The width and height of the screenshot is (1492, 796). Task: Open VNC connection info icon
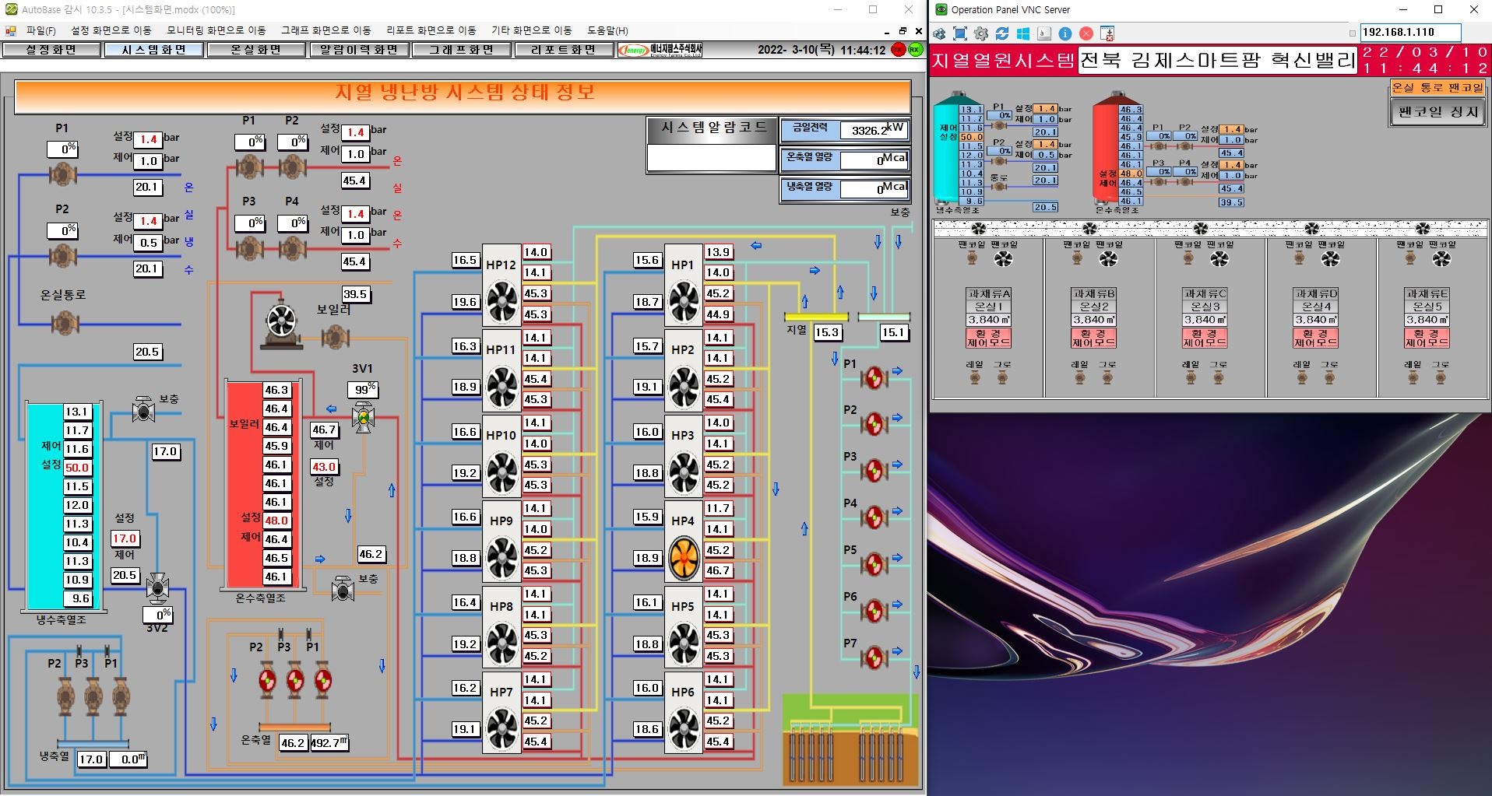coord(1065,33)
